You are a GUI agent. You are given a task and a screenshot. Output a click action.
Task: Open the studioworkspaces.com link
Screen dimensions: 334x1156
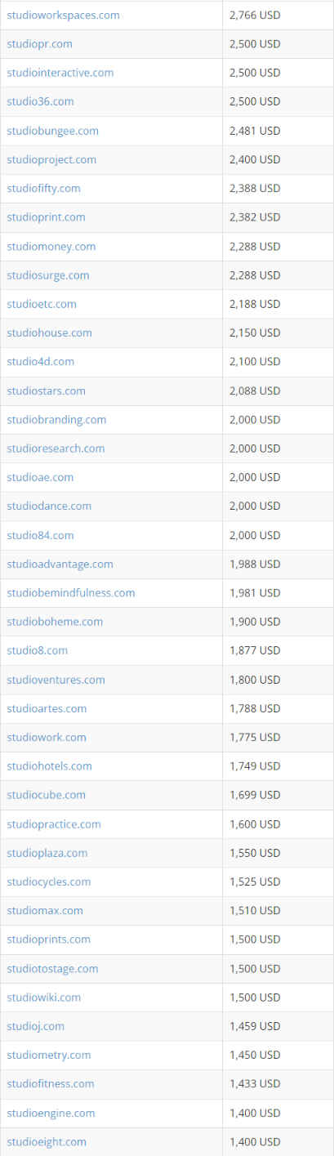click(x=63, y=15)
